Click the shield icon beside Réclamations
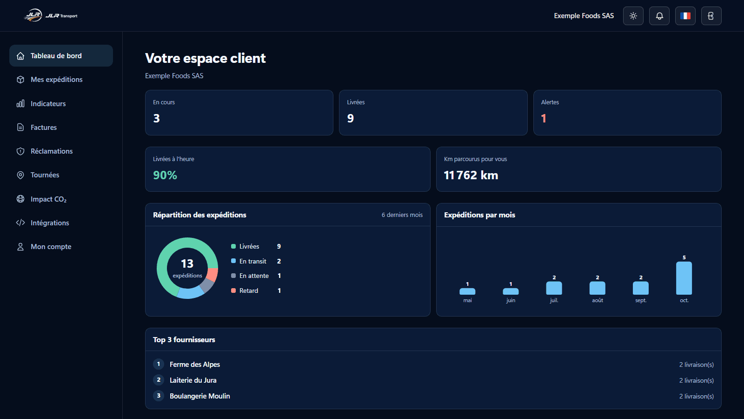The image size is (744, 419). tap(20, 151)
